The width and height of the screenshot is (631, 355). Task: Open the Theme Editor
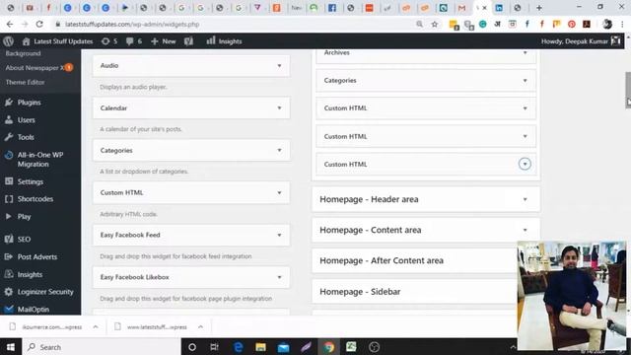(25, 82)
